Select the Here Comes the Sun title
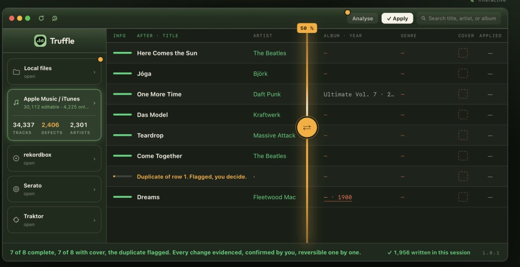The width and height of the screenshot is (520, 267). click(167, 53)
